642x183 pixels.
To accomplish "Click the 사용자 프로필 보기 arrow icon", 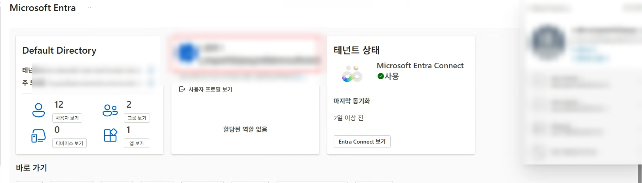I will tap(182, 89).
